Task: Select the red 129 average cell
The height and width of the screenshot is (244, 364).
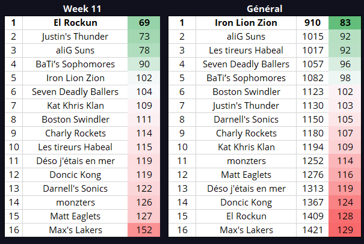Action: pos(345,230)
